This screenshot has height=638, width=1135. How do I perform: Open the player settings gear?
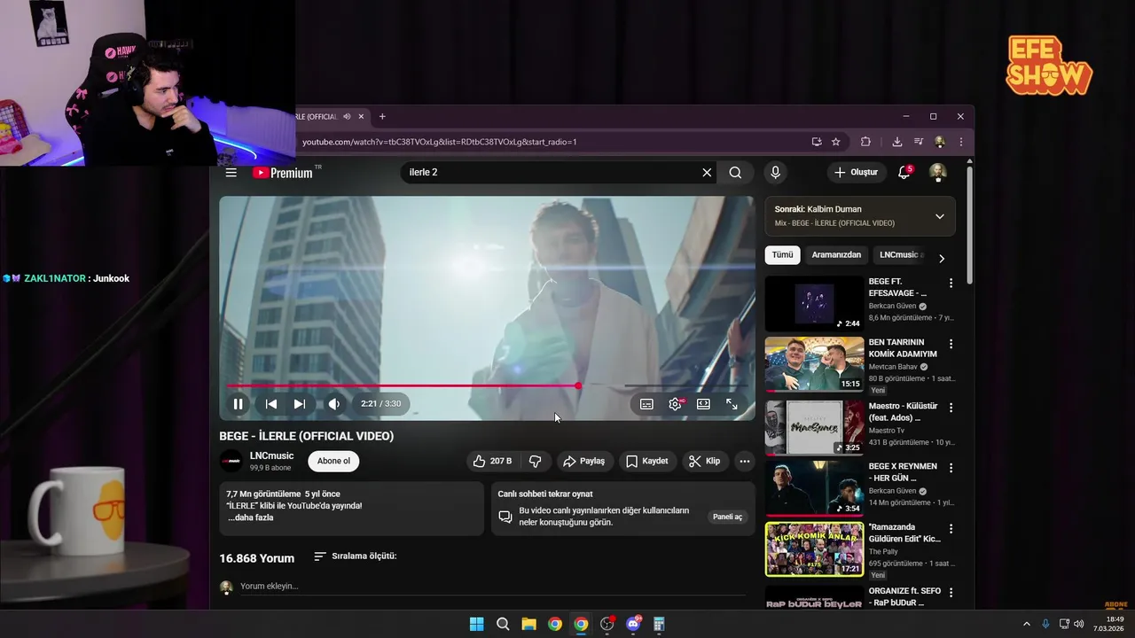pyautogui.click(x=675, y=404)
